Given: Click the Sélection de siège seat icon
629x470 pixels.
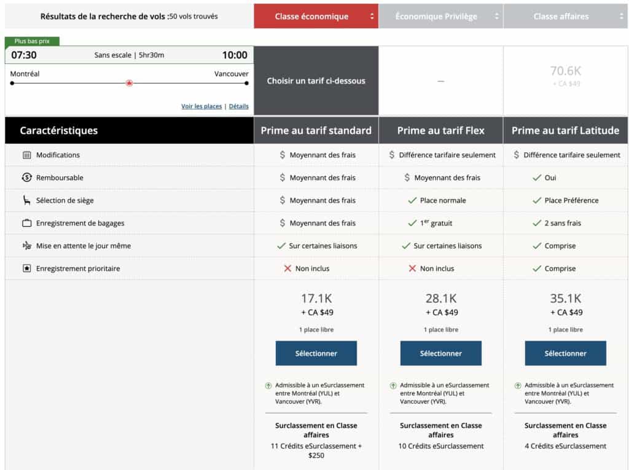Looking at the screenshot, I should click(x=26, y=200).
